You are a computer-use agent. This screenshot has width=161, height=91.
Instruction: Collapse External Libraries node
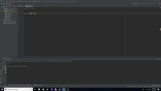[3, 20]
